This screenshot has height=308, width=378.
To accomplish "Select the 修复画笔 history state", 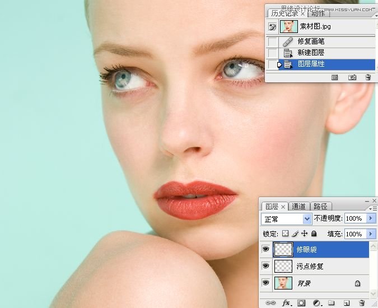I will [326, 41].
